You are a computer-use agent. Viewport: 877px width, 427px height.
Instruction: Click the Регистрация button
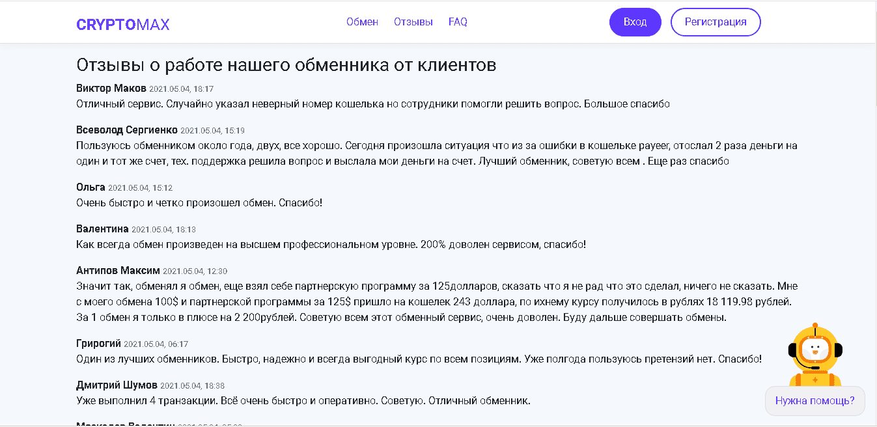click(x=715, y=22)
